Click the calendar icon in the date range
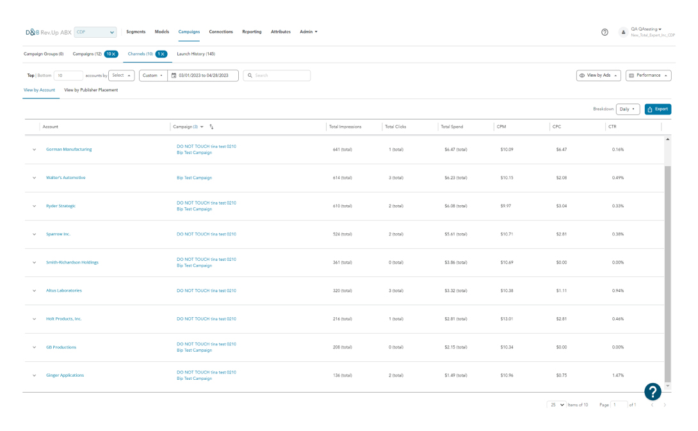The width and height of the screenshot is (698, 431). (174, 75)
